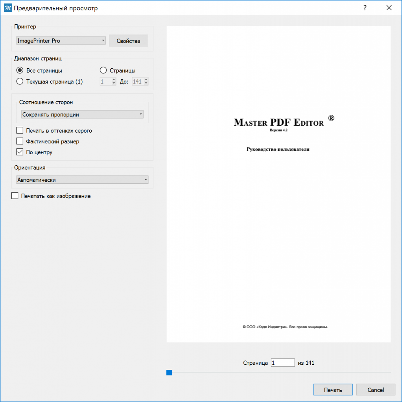Screen dimensions: 402x402
Task: Enable Печатать как изображение option
Action: click(x=15, y=196)
